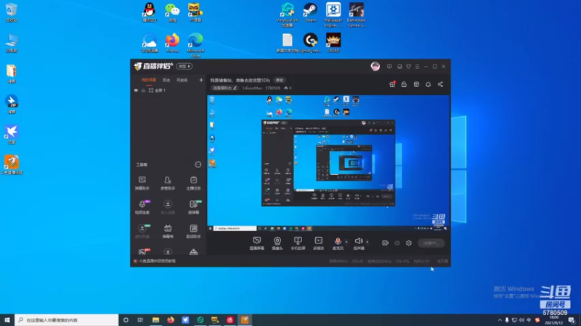
Task: Open the mode pill next to logo
Action: point(184,67)
